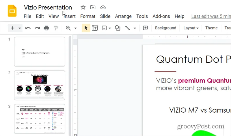
Task: Click the VIZIO M7 vs Samsung heading
Action: pyautogui.click(x=200, y=110)
